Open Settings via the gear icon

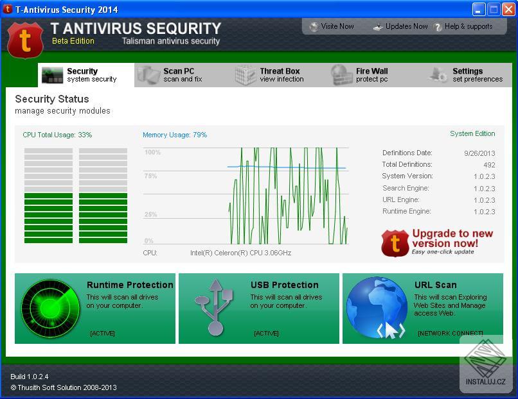pos(438,74)
